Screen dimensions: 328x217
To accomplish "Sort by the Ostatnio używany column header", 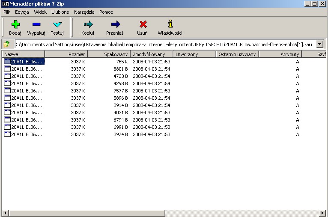I will (x=237, y=54).
